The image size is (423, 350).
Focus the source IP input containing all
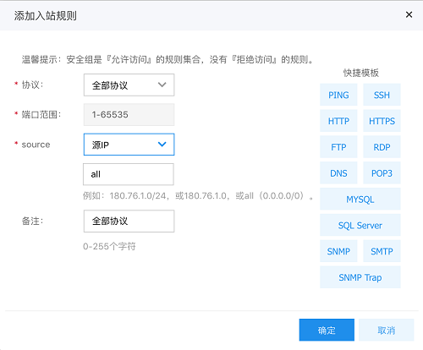coord(129,174)
